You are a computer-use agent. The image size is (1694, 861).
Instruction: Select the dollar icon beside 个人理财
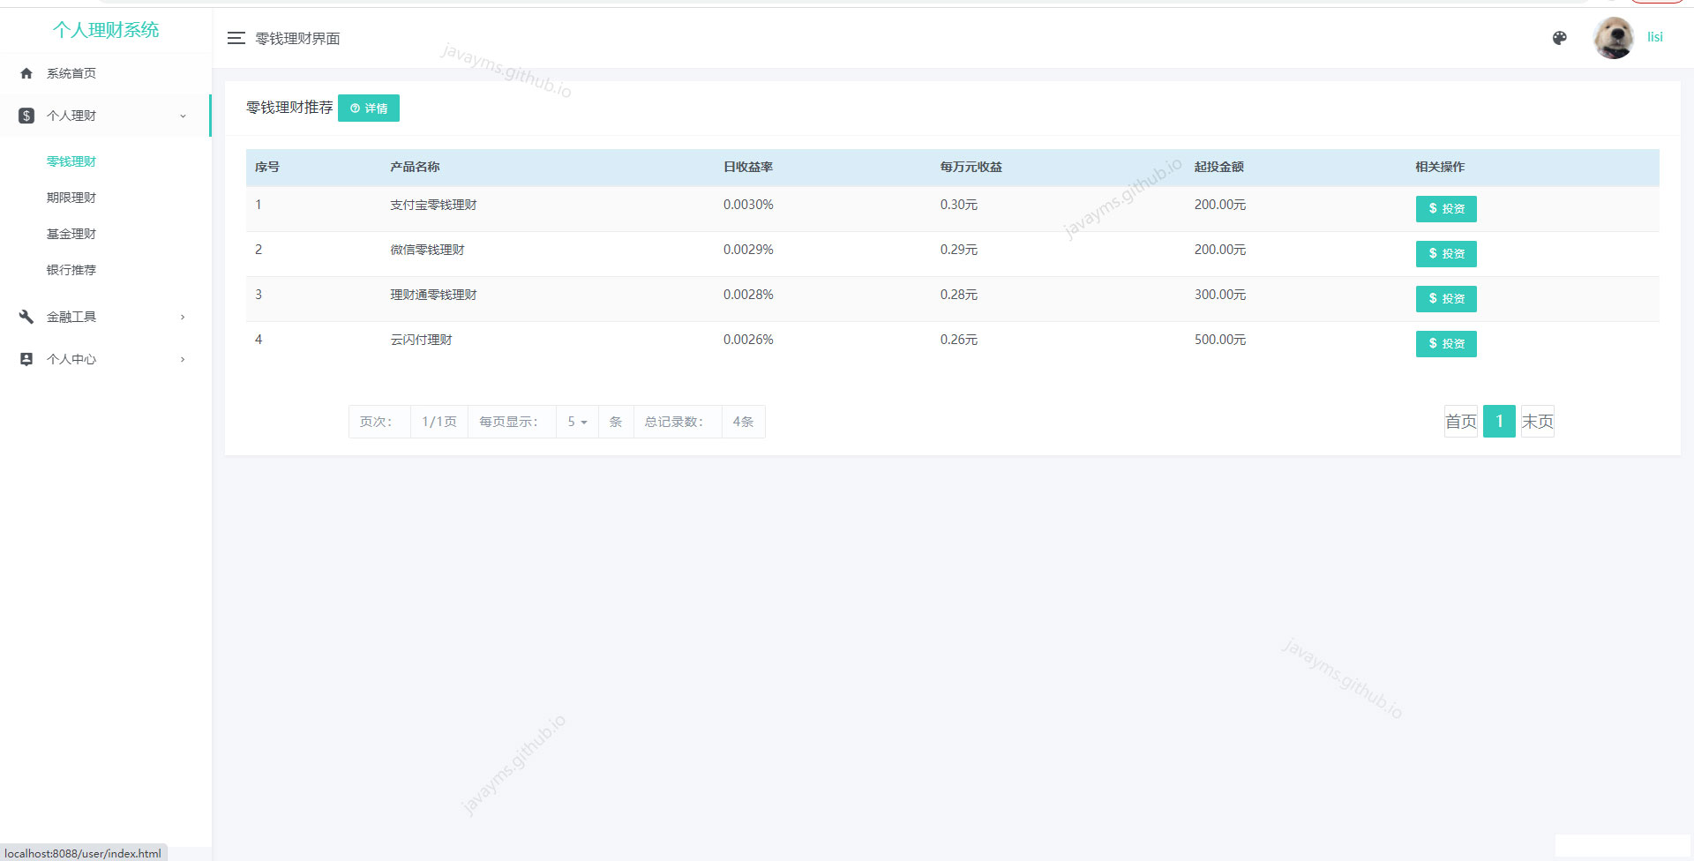pyautogui.click(x=26, y=116)
